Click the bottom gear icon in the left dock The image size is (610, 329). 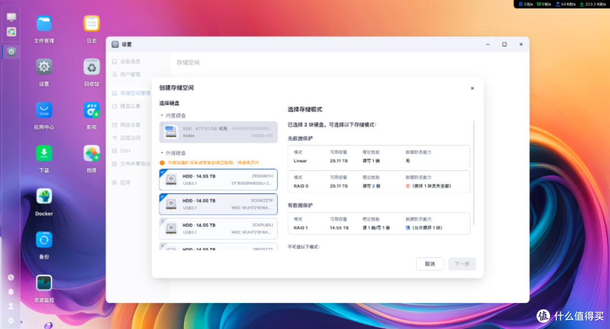pyautogui.click(x=11, y=321)
